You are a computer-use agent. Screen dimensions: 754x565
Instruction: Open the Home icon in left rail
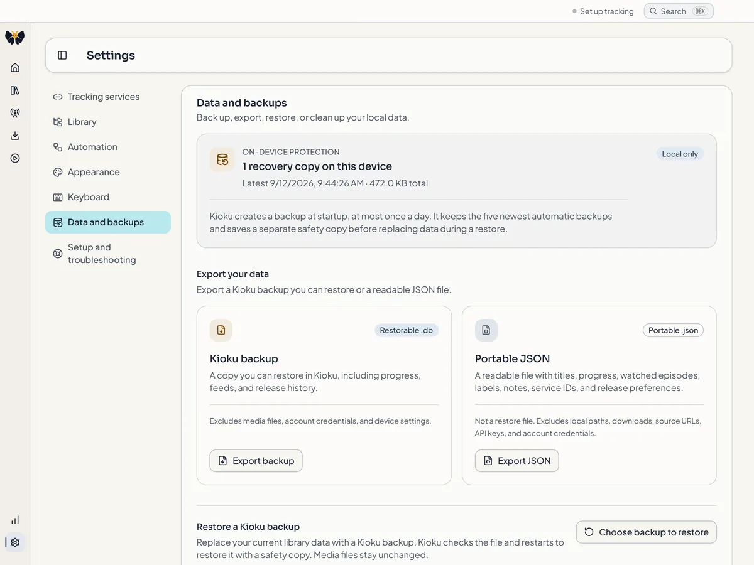click(15, 68)
